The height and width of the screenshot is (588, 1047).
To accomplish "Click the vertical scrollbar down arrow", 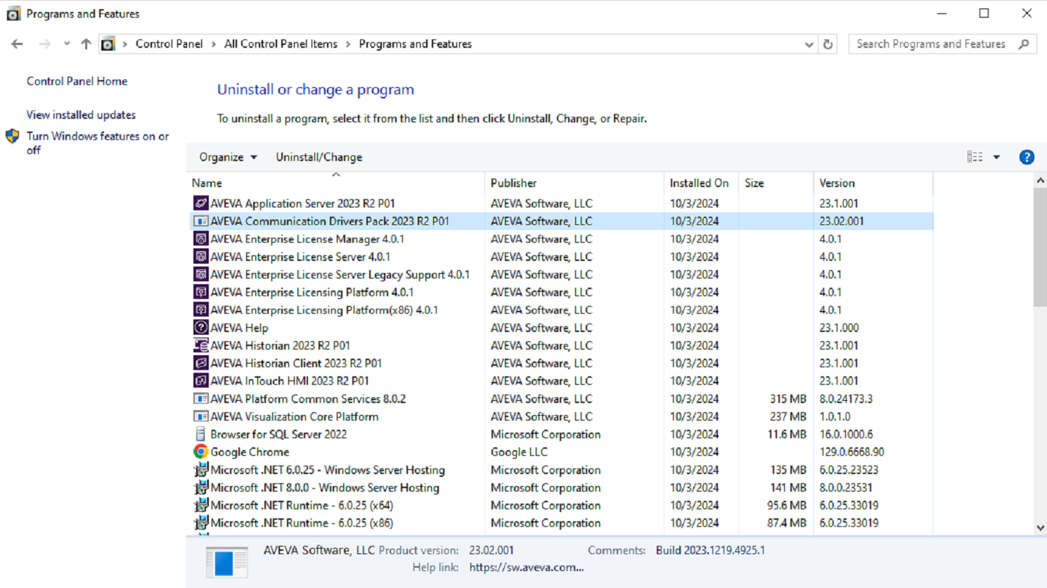I will click(1041, 528).
